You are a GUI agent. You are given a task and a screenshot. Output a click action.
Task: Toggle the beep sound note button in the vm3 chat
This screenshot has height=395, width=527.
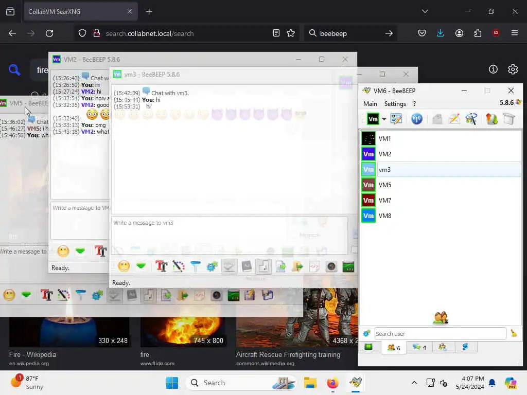(x=263, y=267)
